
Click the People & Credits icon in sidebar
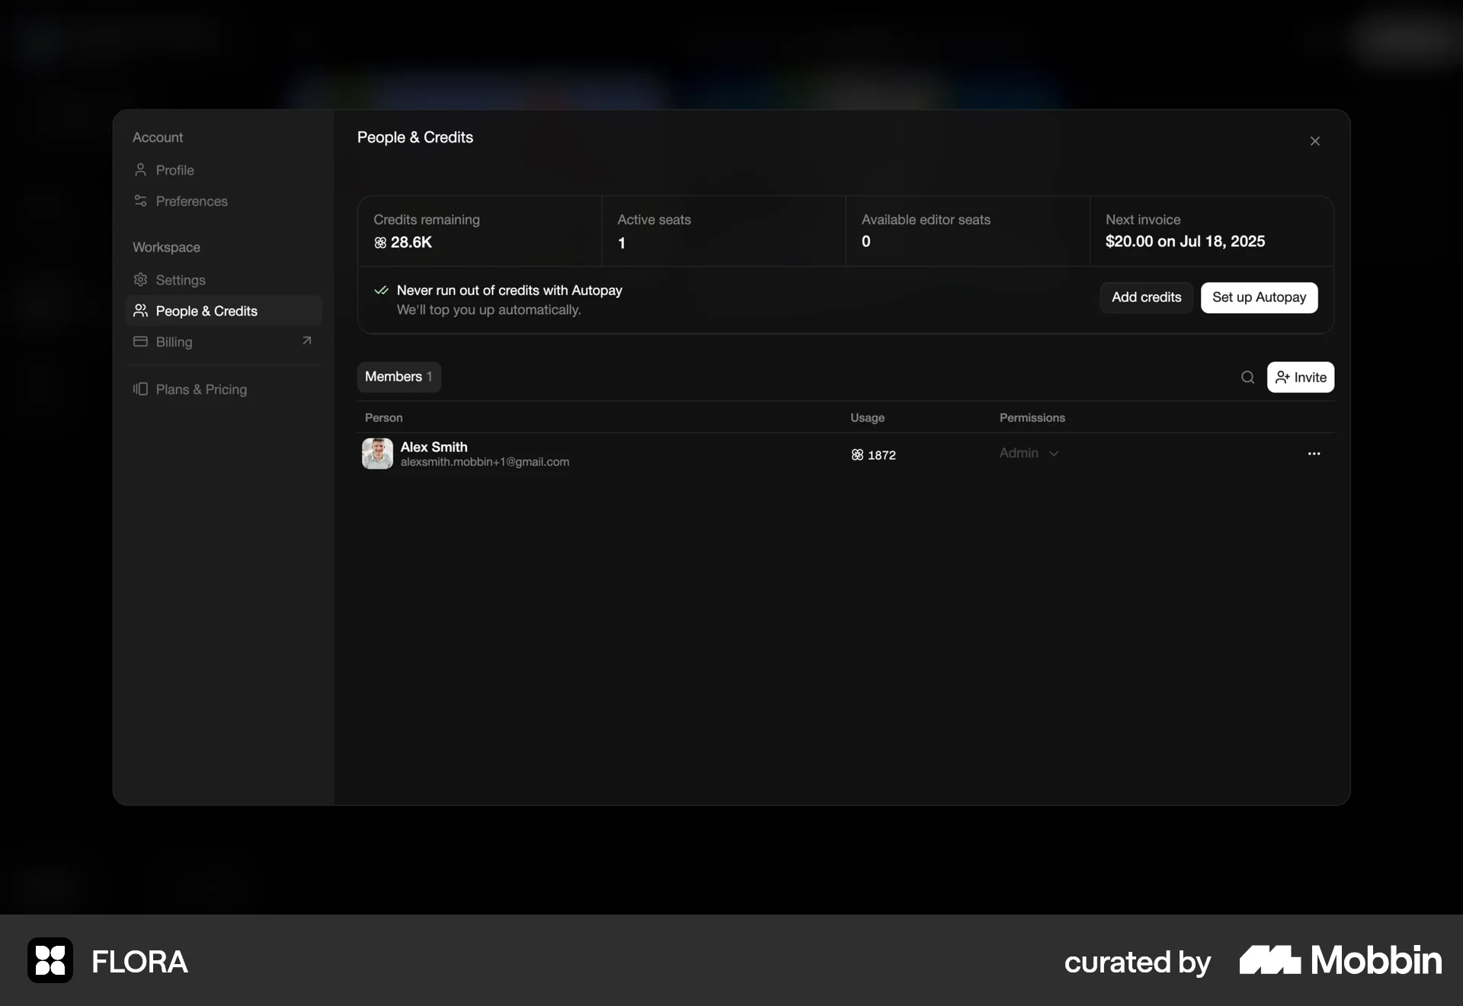pos(140,310)
